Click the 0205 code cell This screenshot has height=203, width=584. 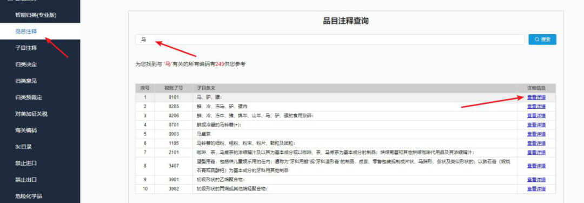coord(174,106)
